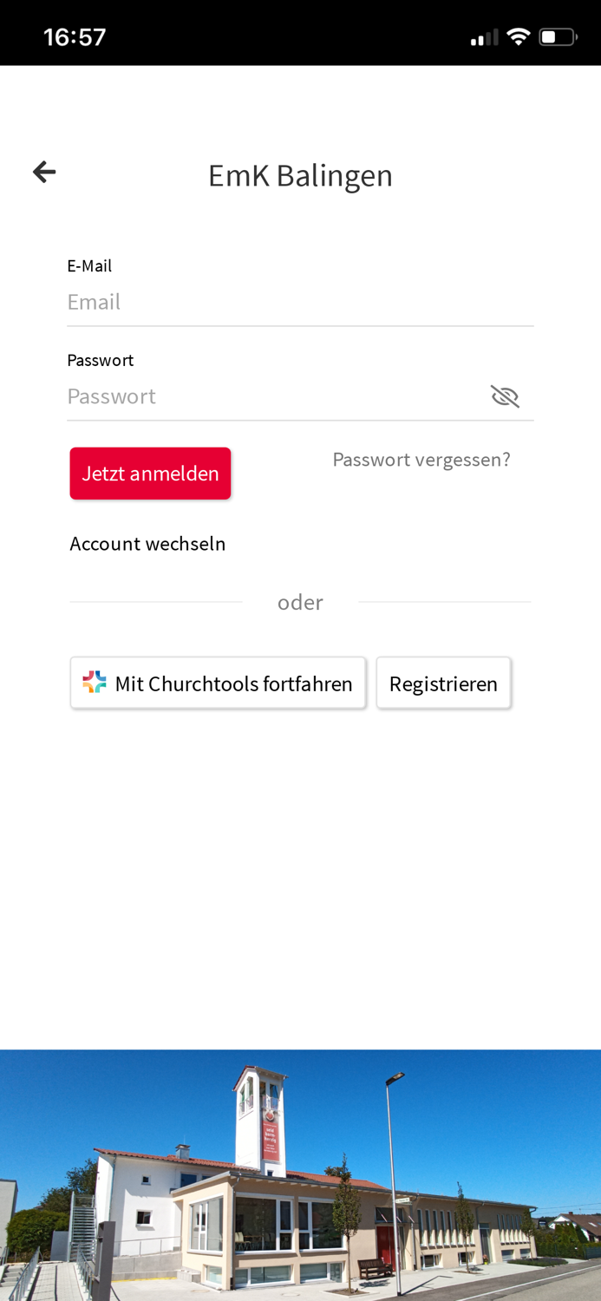Open the Registrieren screen
The image size is (601, 1301).
point(443,683)
